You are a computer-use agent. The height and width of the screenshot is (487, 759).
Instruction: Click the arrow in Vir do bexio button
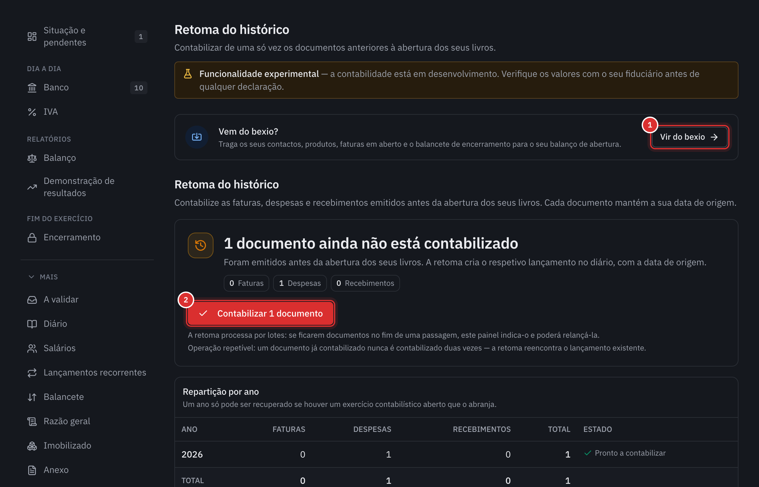coord(714,137)
